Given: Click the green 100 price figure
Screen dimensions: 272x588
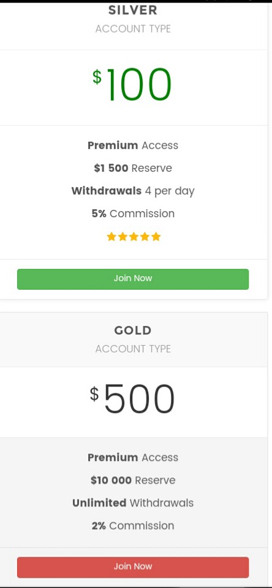Looking at the screenshot, I should tap(139, 84).
